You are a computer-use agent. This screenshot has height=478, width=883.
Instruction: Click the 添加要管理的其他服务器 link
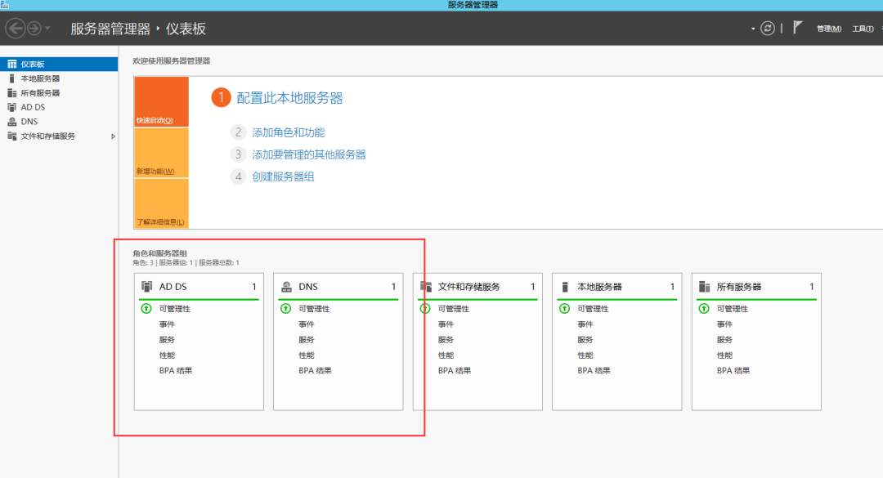(x=309, y=154)
